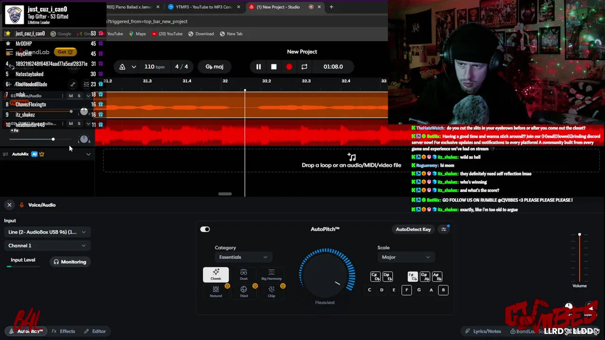Select the Third premium preset

(x=243, y=291)
